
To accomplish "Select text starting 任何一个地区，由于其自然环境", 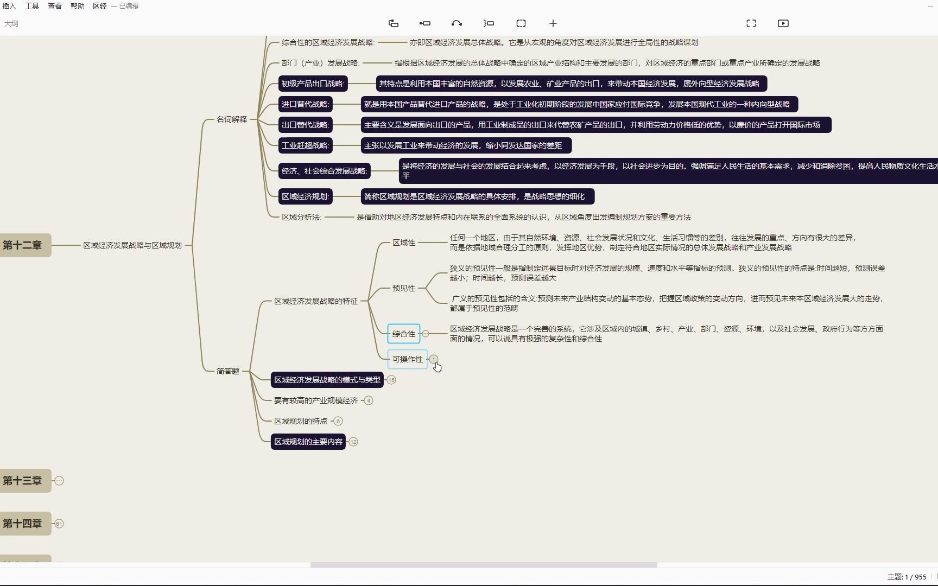I will [x=653, y=243].
